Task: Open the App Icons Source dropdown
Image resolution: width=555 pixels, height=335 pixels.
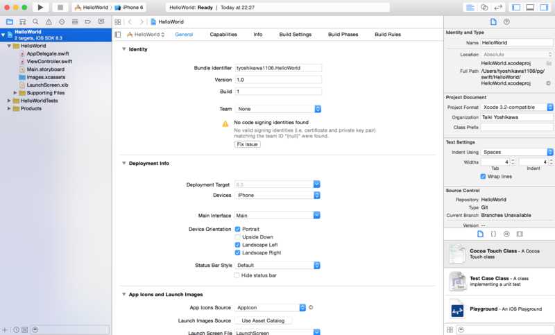Action: coord(270,308)
